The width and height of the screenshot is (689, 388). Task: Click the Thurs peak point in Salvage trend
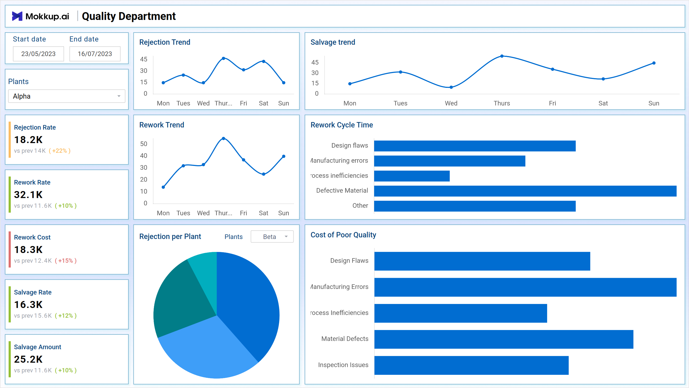(502, 56)
